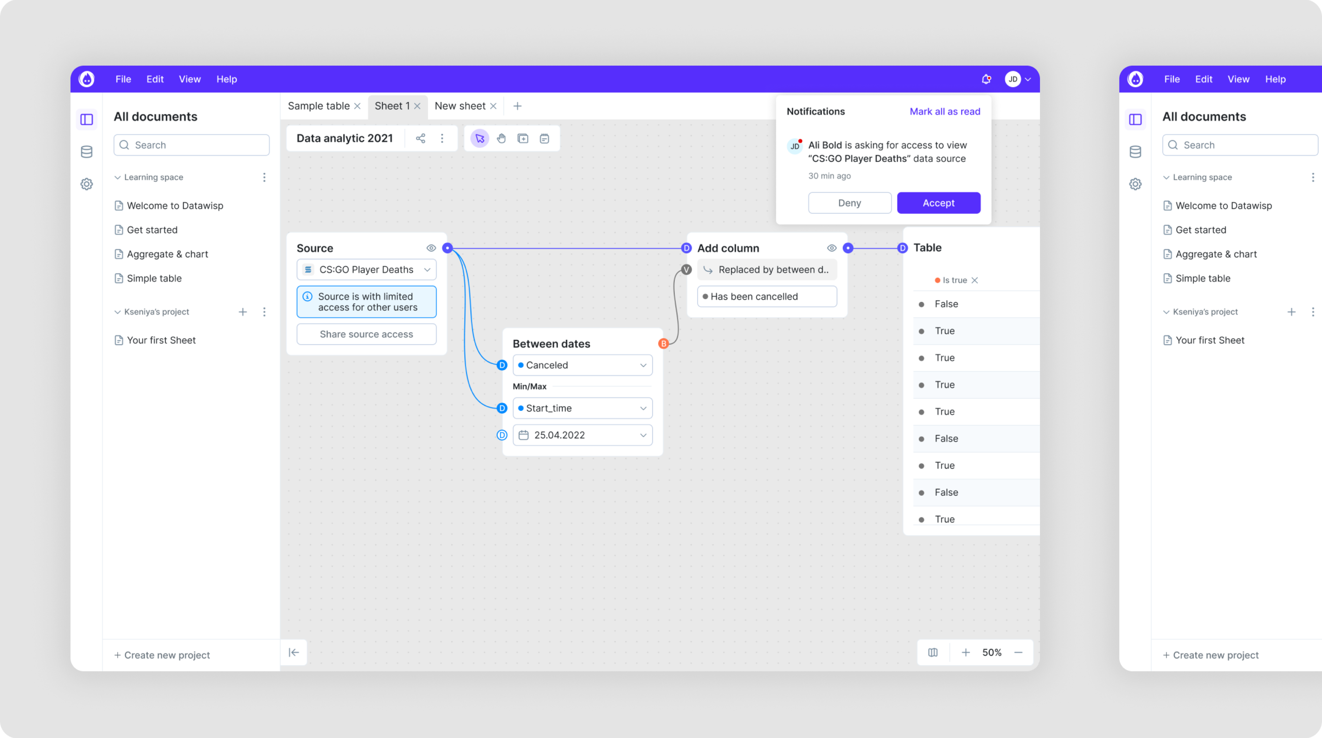
Task: Select the pointer/cursor tool in the canvas toolbar
Action: click(x=479, y=138)
